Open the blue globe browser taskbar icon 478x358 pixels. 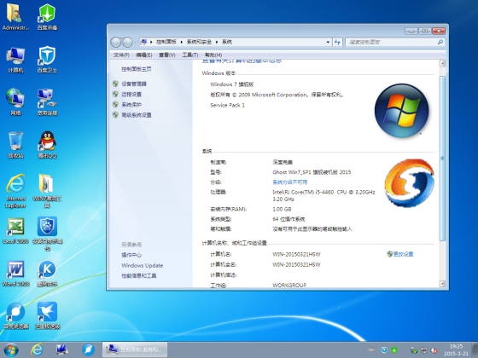tap(88, 349)
